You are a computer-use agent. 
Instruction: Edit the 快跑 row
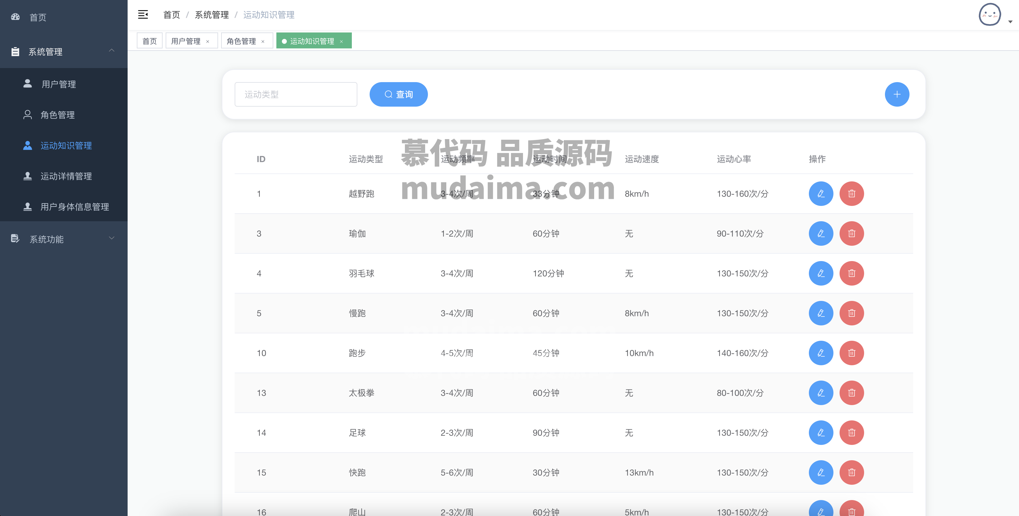821,473
